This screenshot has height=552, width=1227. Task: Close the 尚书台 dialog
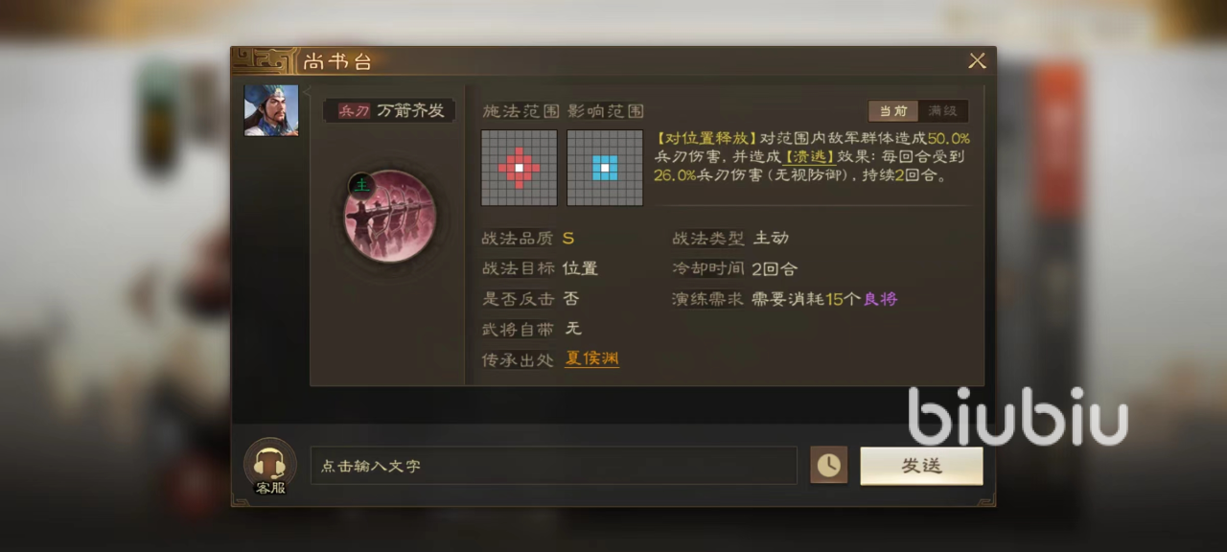pos(977,61)
